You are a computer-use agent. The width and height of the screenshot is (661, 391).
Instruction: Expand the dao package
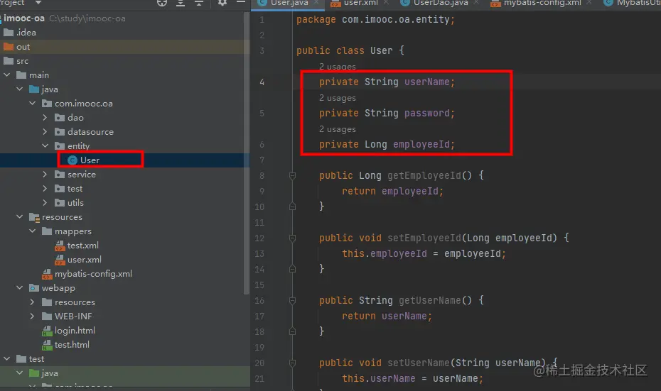pyautogui.click(x=45, y=117)
